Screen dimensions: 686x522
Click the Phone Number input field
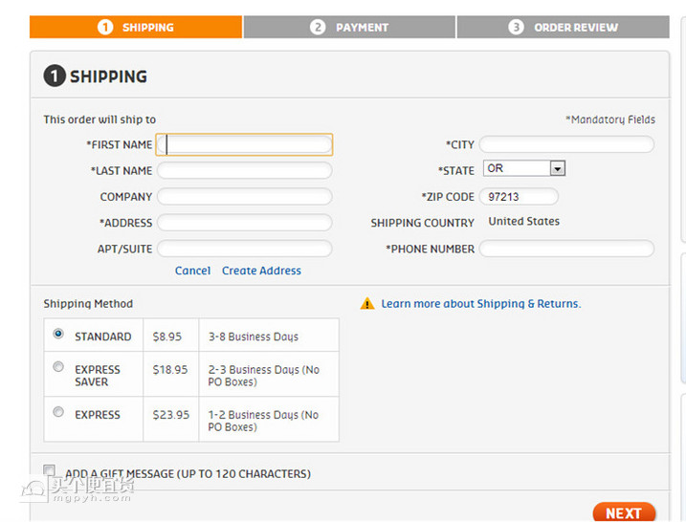(566, 249)
